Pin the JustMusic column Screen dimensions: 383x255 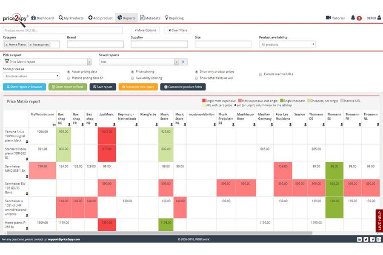tap(114, 125)
